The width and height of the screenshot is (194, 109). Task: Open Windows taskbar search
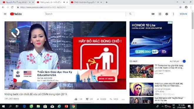coord(10,106)
